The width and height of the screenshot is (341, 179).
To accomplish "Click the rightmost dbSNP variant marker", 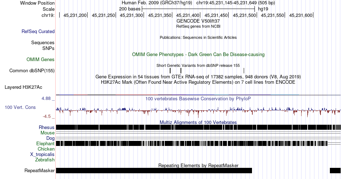I will [x=244, y=70].
